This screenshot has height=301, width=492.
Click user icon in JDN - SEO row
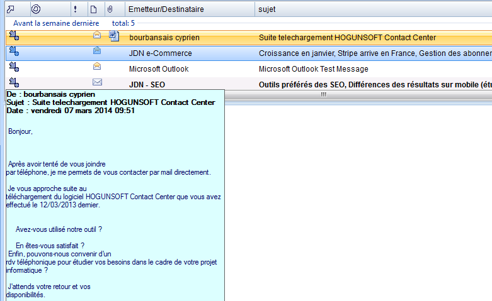click(x=14, y=82)
